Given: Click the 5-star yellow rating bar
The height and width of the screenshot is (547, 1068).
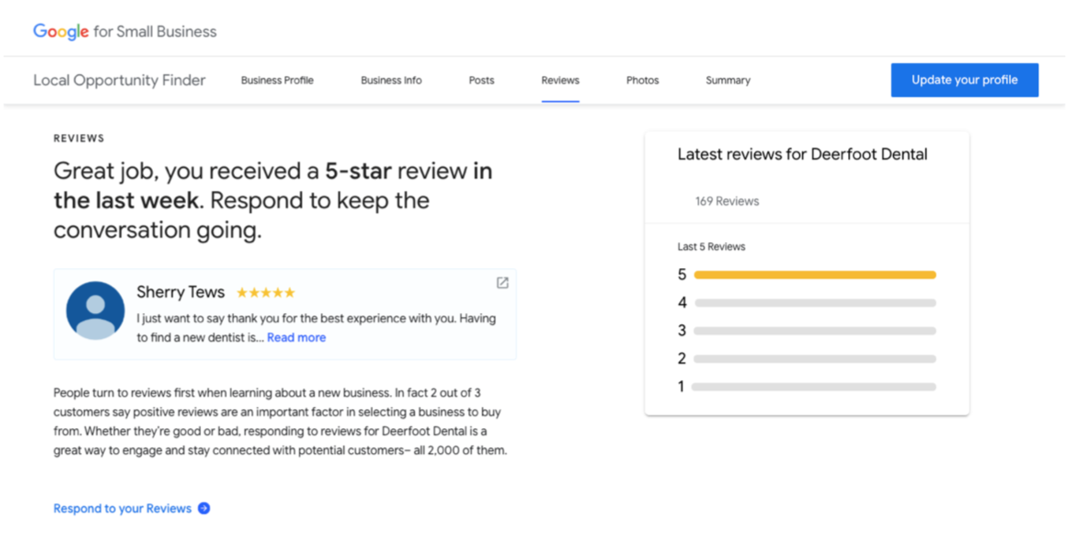Looking at the screenshot, I should pyautogui.click(x=814, y=275).
